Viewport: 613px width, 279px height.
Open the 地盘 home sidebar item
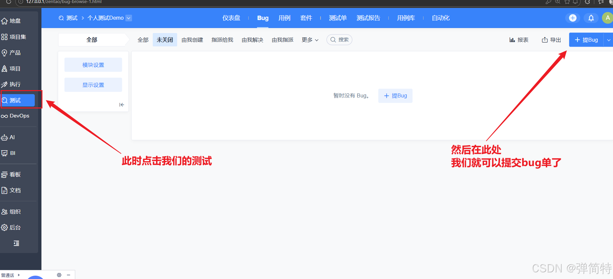(11, 21)
